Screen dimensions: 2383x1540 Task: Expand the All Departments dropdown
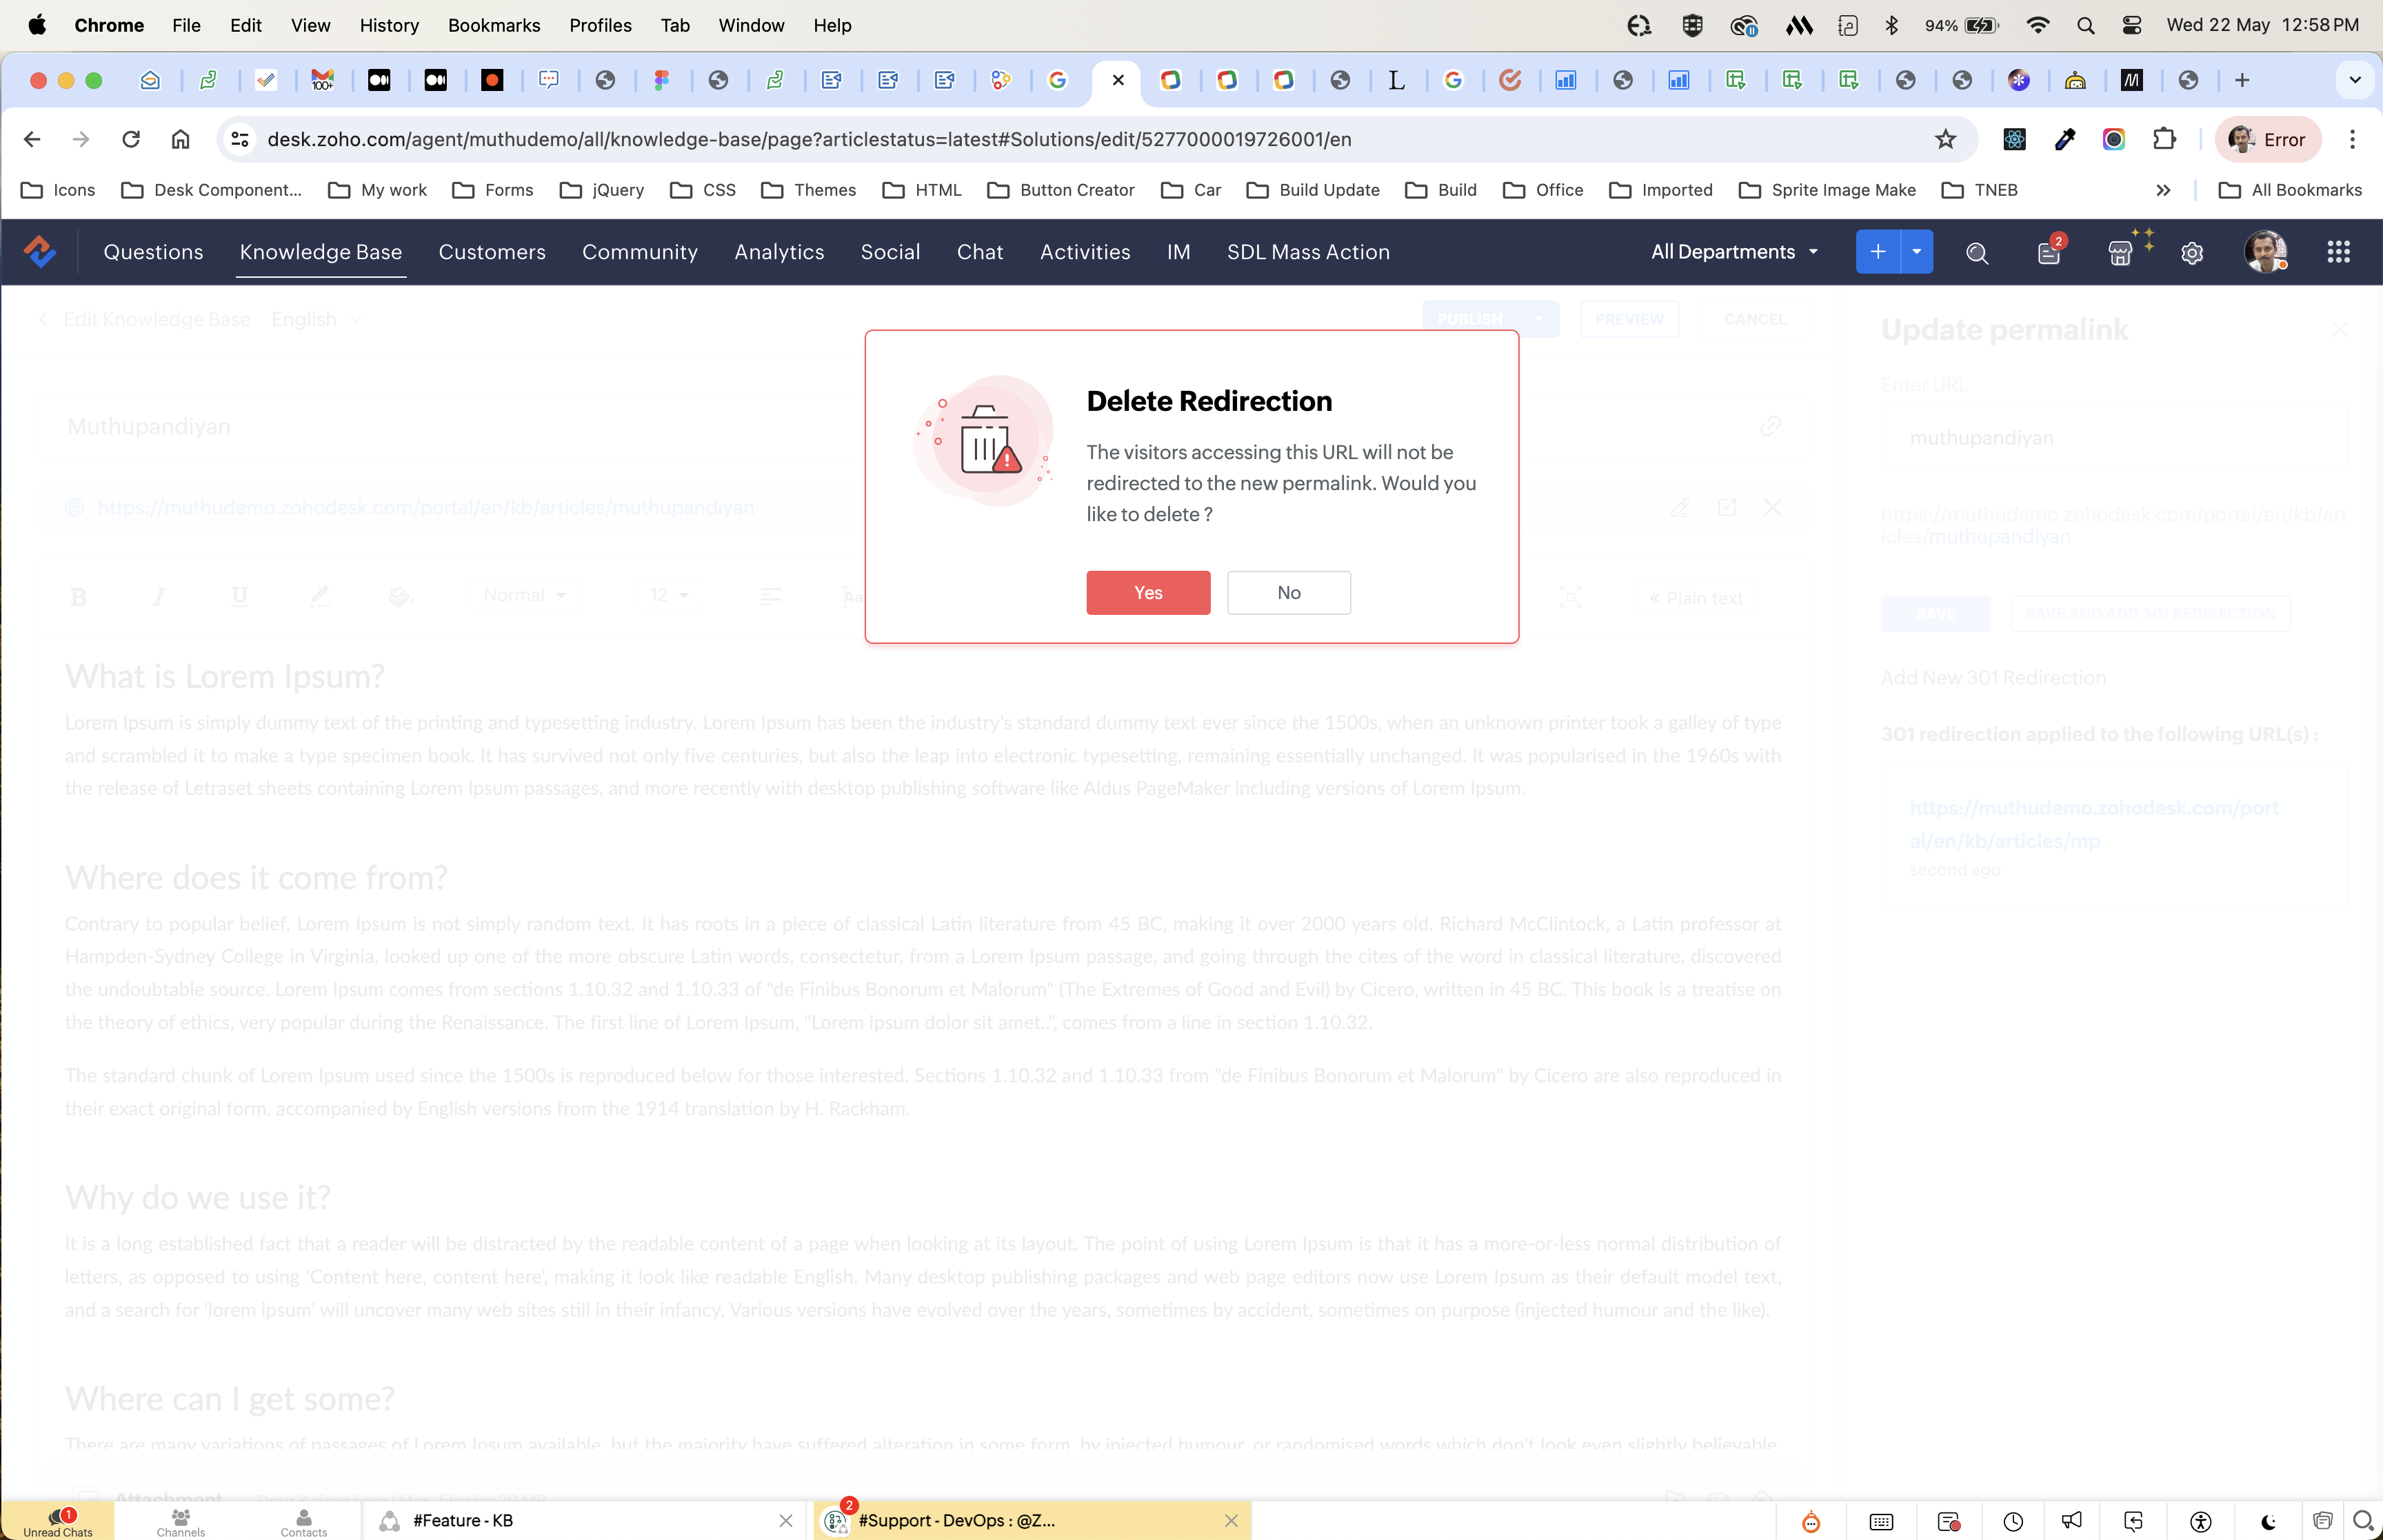tap(1734, 252)
